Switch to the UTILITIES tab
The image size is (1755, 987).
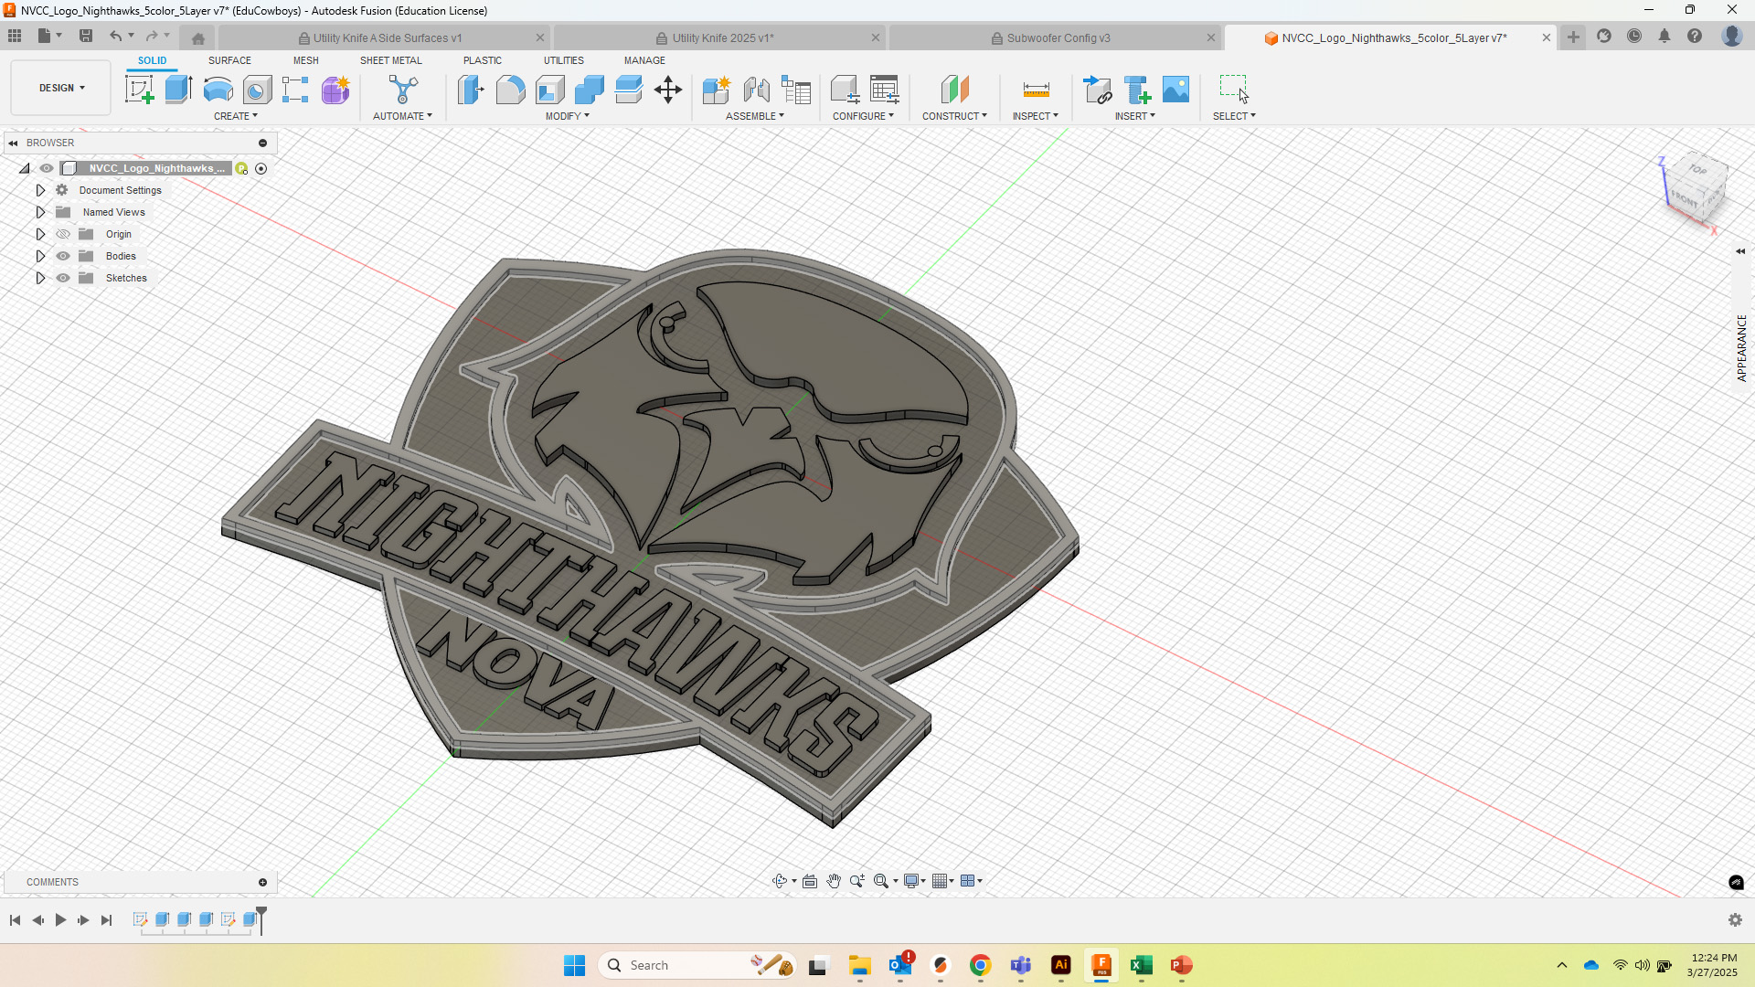coord(564,60)
